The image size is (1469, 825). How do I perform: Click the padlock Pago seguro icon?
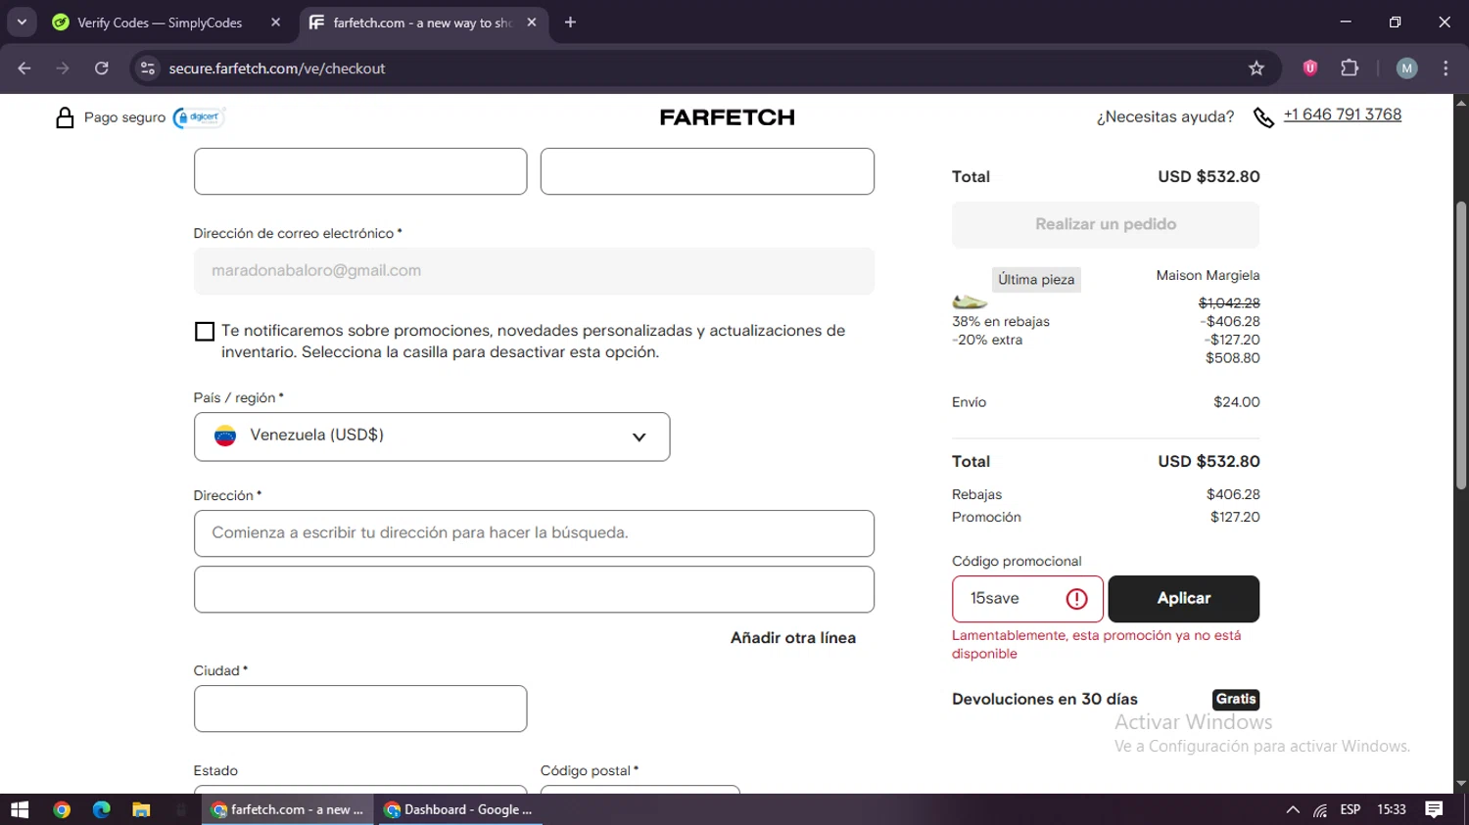(x=65, y=117)
